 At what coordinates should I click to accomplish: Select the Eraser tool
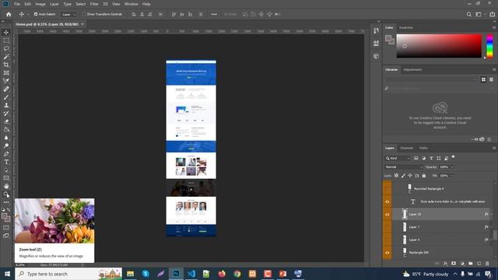[6, 121]
